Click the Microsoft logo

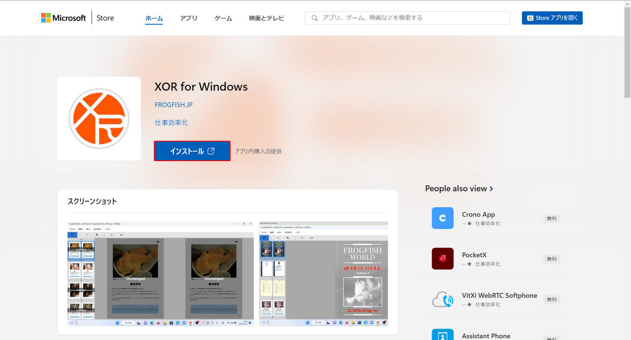tap(64, 18)
